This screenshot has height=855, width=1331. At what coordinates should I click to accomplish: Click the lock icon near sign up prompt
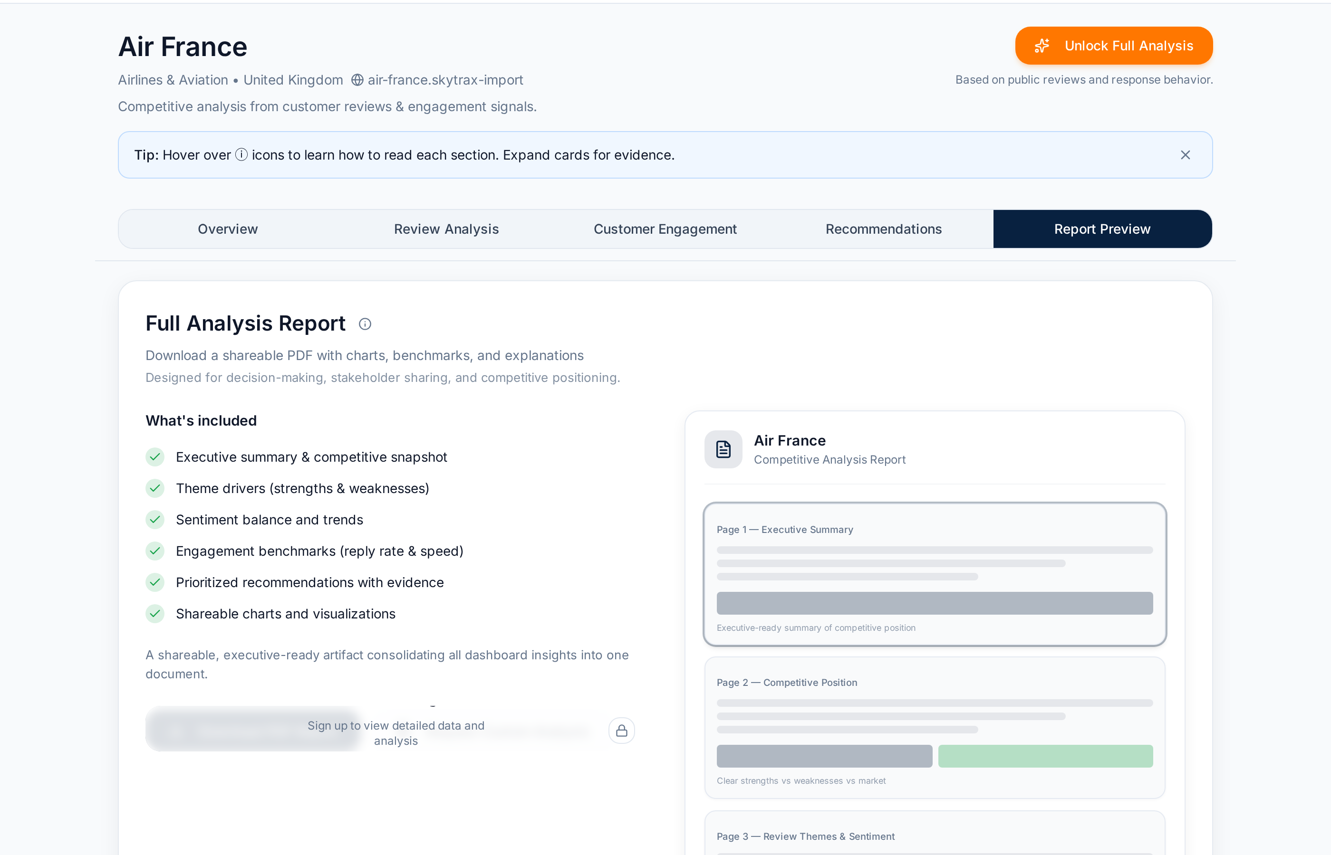622,730
